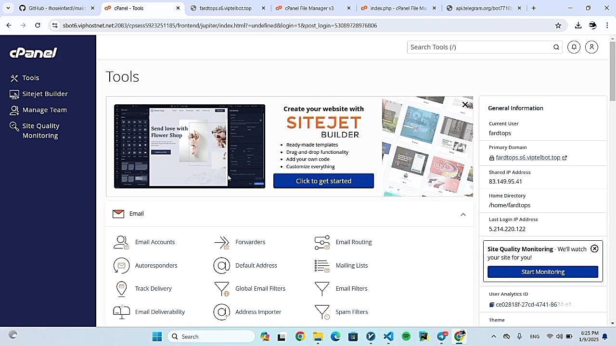Open the Email Routing icon

tap(322, 242)
